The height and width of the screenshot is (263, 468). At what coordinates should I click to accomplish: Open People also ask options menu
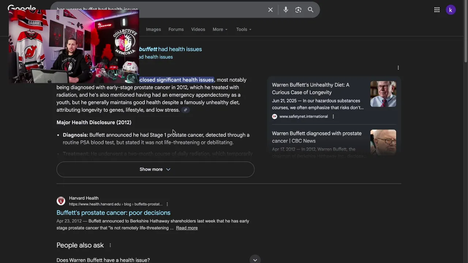point(110,245)
